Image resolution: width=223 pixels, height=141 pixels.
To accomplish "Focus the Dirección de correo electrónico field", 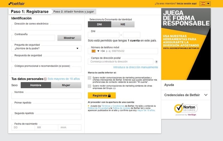I will [46, 27].
